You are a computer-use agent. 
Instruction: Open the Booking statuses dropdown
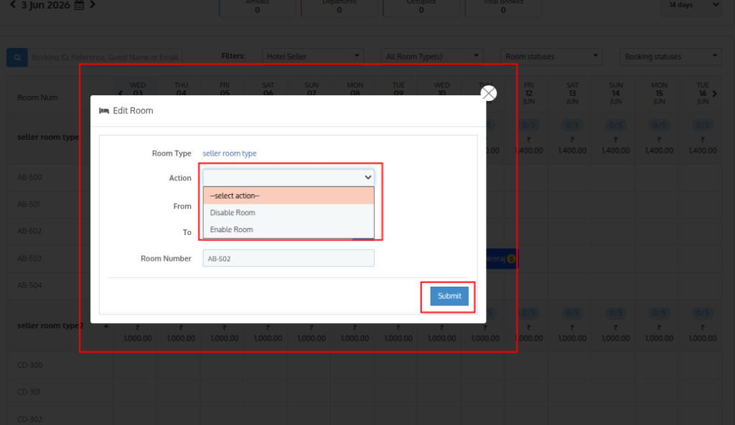pos(670,57)
